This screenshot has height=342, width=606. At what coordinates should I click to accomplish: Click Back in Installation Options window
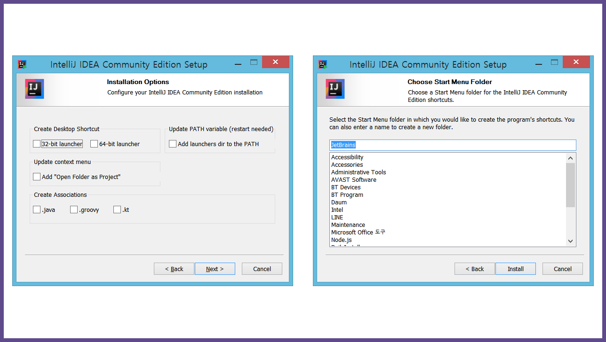(x=174, y=269)
